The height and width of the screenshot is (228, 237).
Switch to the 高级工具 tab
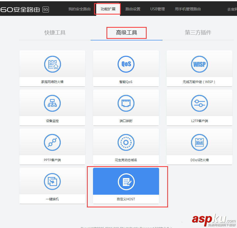click(126, 32)
